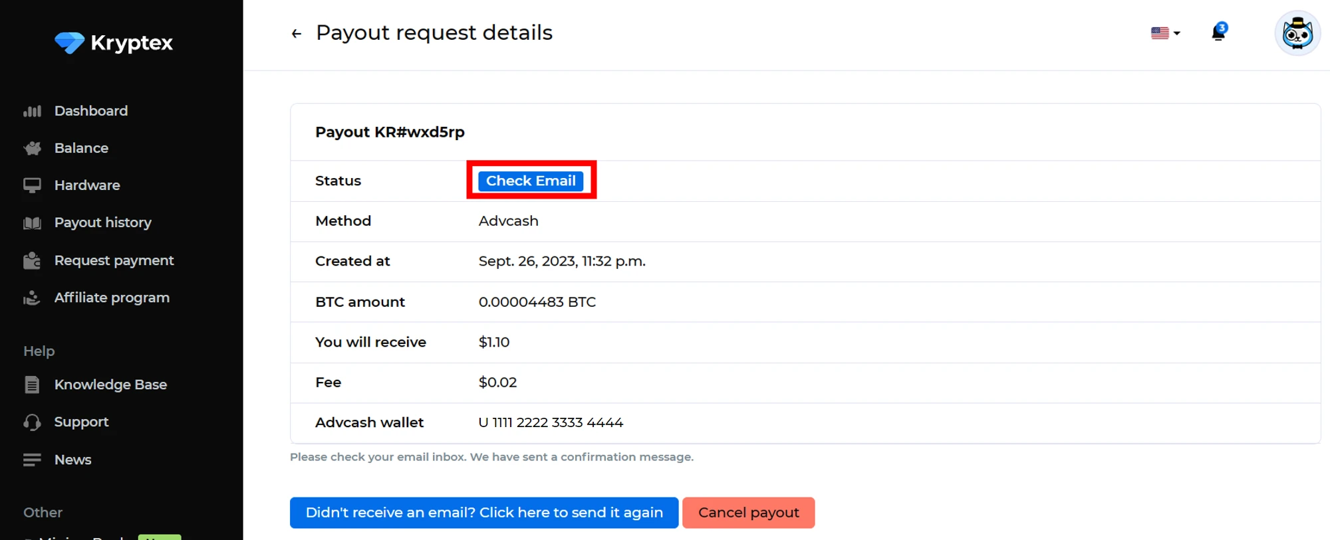Image resolution: width=1330 pixels, height=540 pixels.
Task: Open the News menu item
Action: pos(72,460)
